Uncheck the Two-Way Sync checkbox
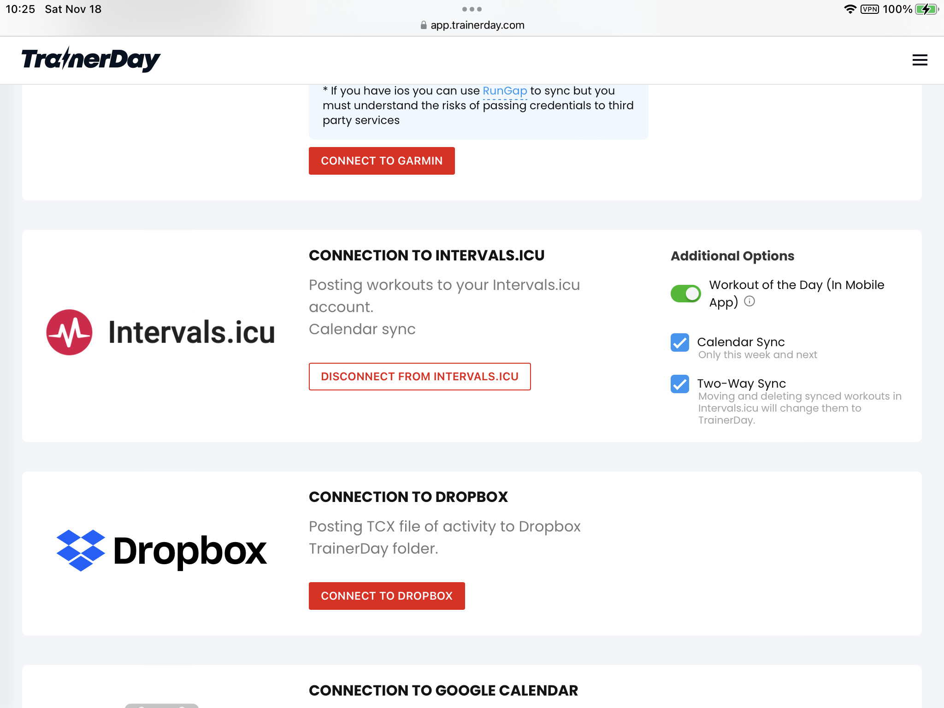944x708 pixels. click(679, 384)
